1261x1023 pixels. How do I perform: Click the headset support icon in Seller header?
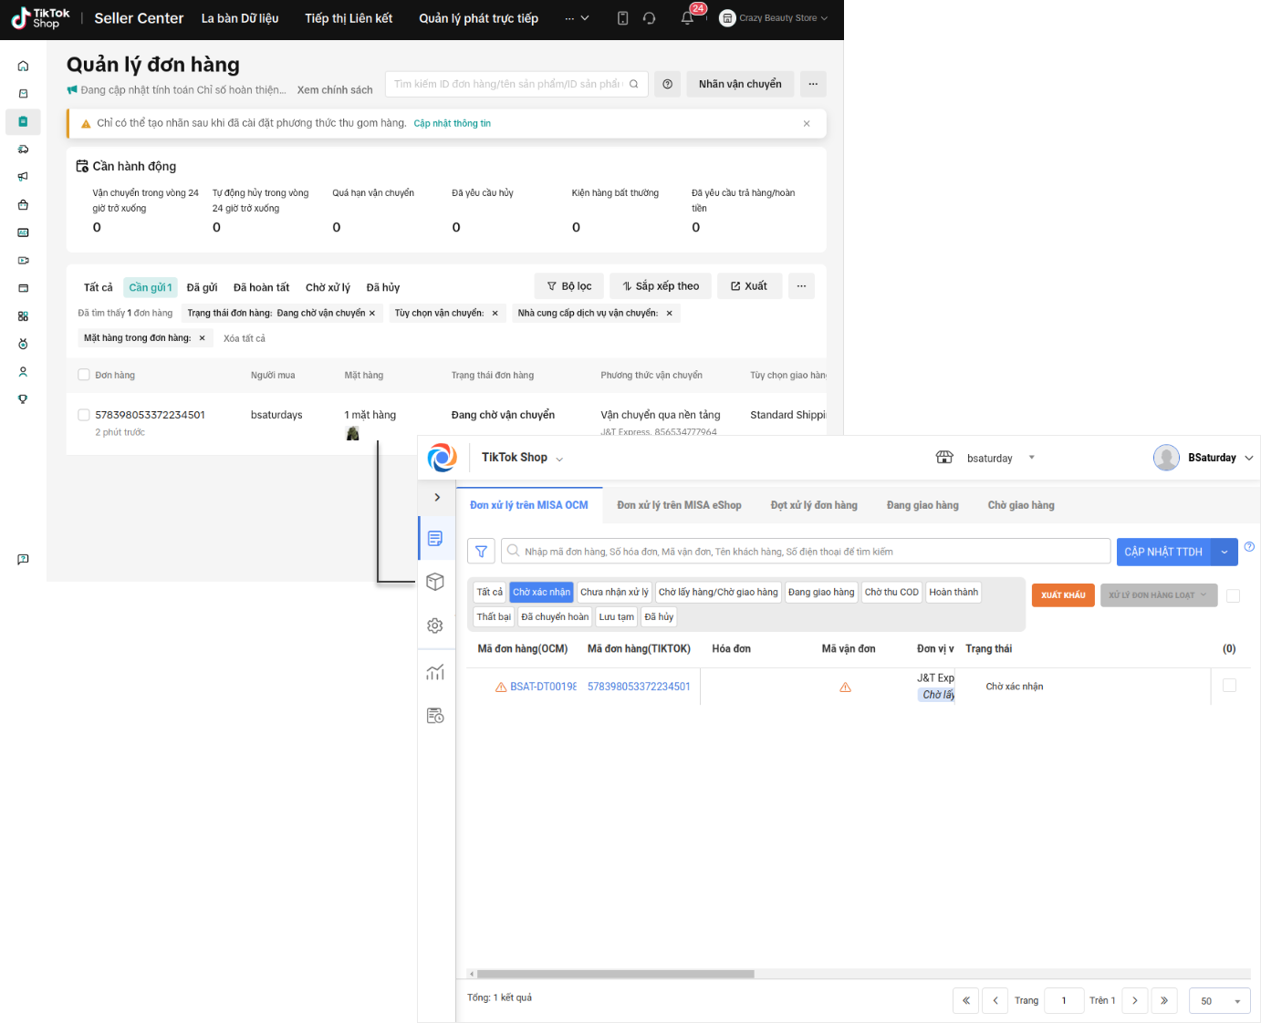click(650, 18)
